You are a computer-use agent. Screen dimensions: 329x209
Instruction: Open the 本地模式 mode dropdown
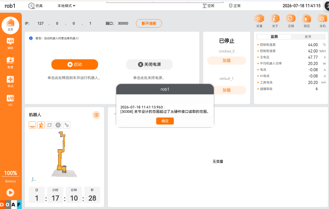click(66, 6)
